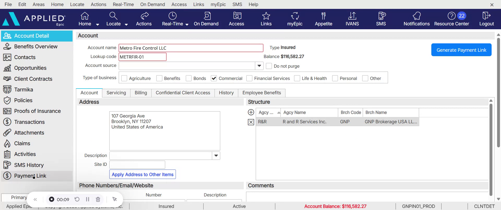Switch to the Billing tab

click(x=141, y=93)
